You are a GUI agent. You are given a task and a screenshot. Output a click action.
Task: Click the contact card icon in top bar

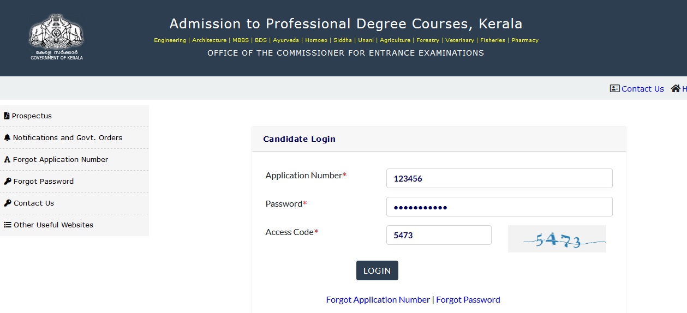[x=614, y=88]
